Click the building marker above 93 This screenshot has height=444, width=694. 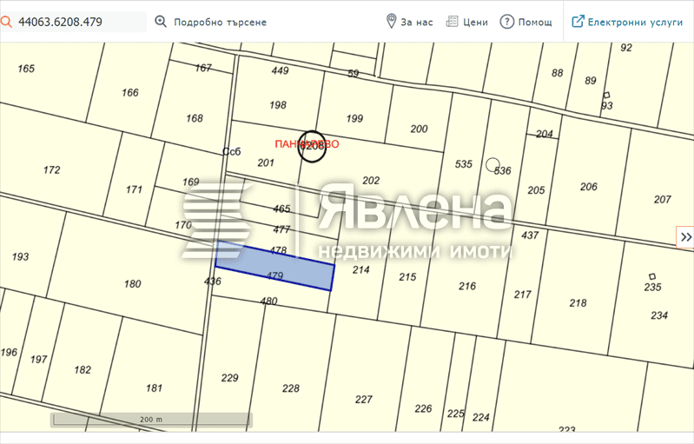coord(606,96)
